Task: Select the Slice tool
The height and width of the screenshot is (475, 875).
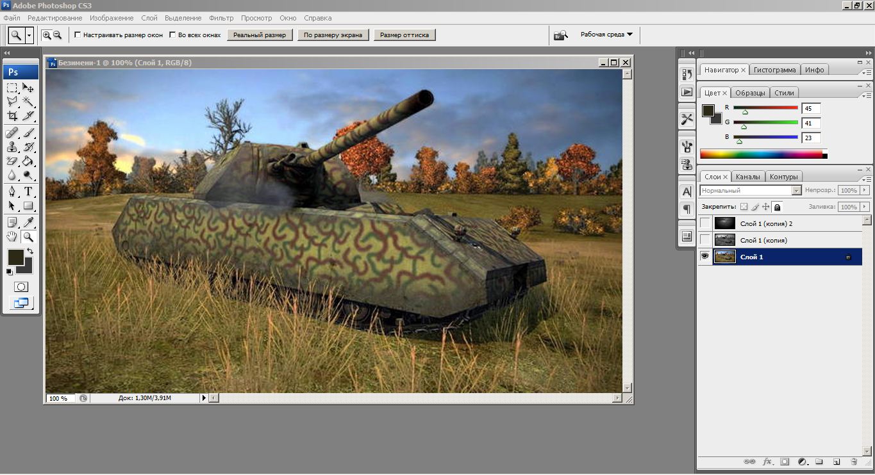Action: pos(28,116)
